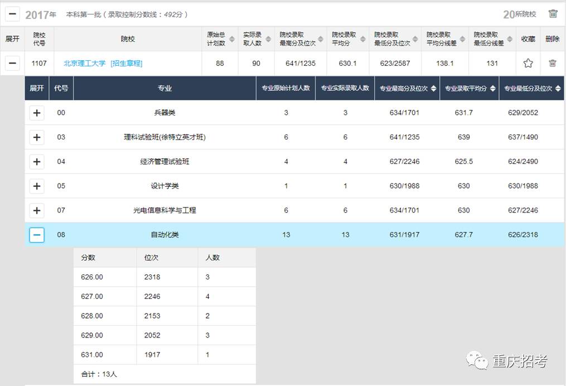Collapse the 北京理工大学 school row

coord(12,63)
